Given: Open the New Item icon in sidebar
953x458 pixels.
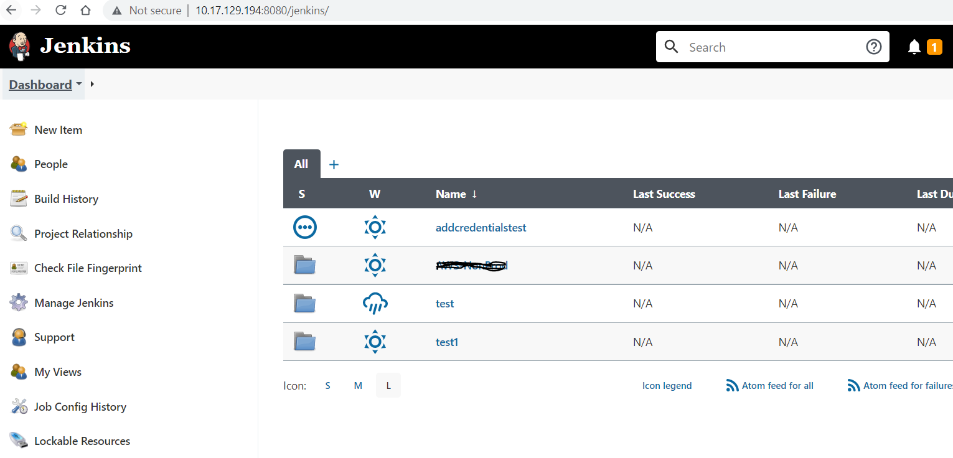Looking at the screenshot, I should click(19, 129).
